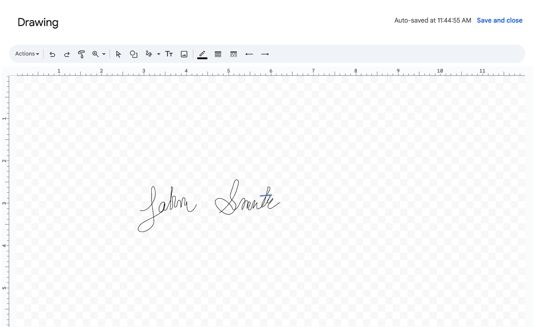Expand the line type dropdown arrow

click(159, 54)
